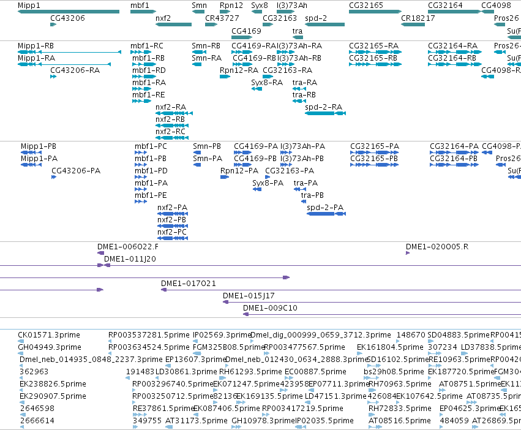The height and width of the screenshot is (430, 521).
Task: Open the mbf1-PC protein label
Action: (151, 146)
